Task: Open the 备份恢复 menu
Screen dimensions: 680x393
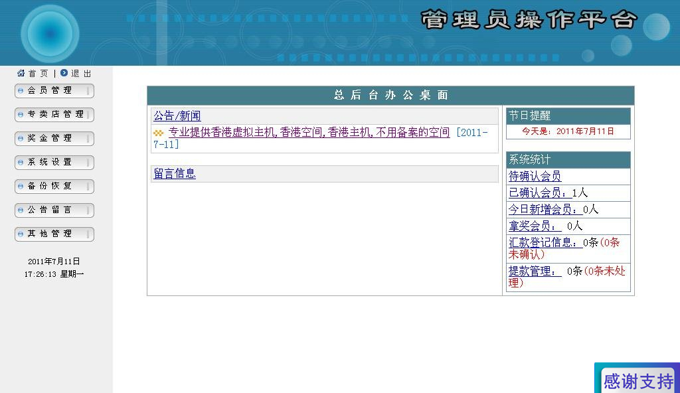Action: [54, 186]
